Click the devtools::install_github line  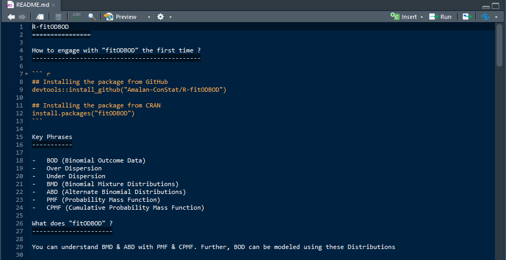pos(129,90)
